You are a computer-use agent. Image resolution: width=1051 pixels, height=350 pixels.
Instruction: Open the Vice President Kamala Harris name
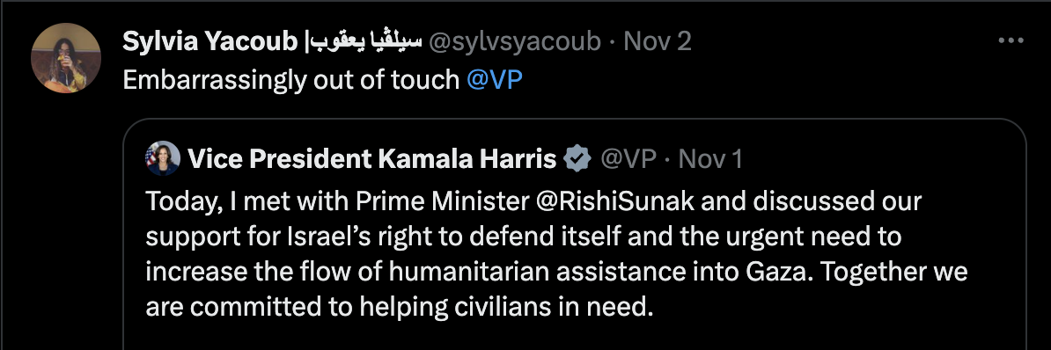click(x=371, y=159)
